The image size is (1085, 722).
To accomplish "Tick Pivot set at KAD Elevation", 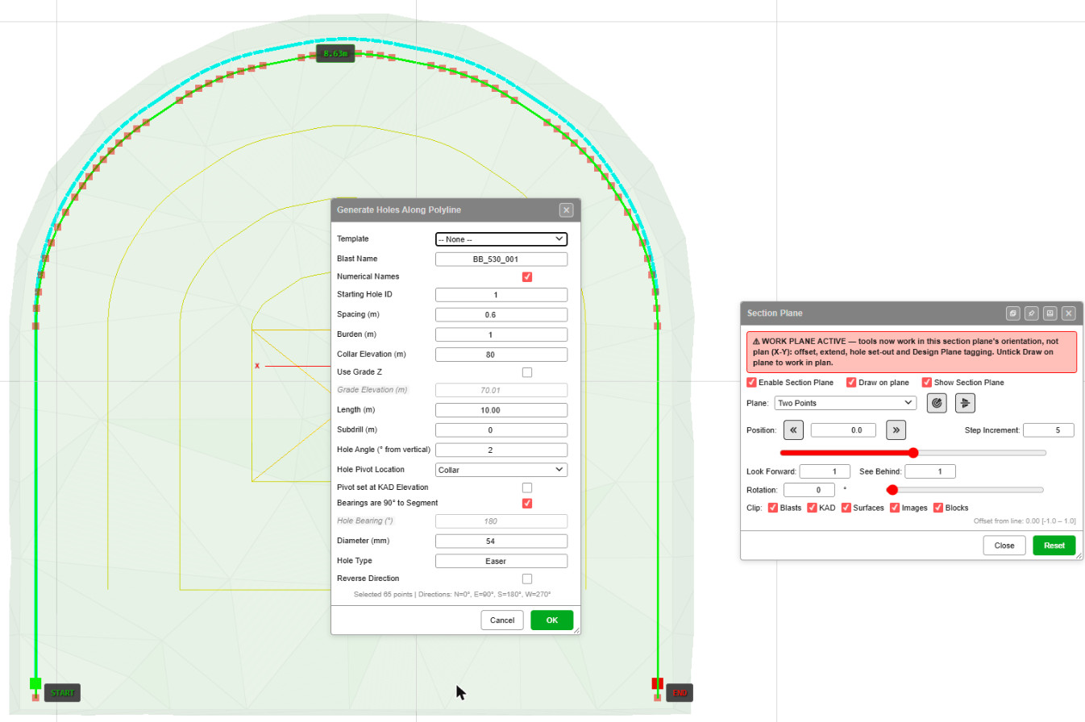I will click(x=527, y=488).
